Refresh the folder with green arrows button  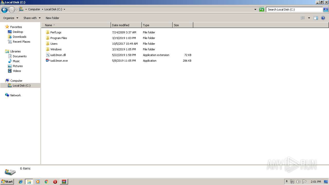pyautogui.click(x=262, y=10)
